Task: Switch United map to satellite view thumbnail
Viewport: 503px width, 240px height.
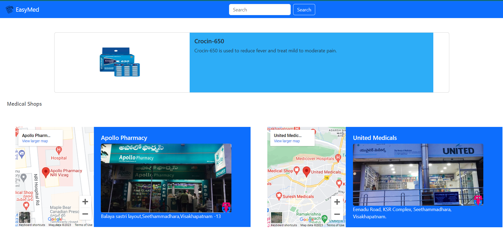Action: [277, 217]
